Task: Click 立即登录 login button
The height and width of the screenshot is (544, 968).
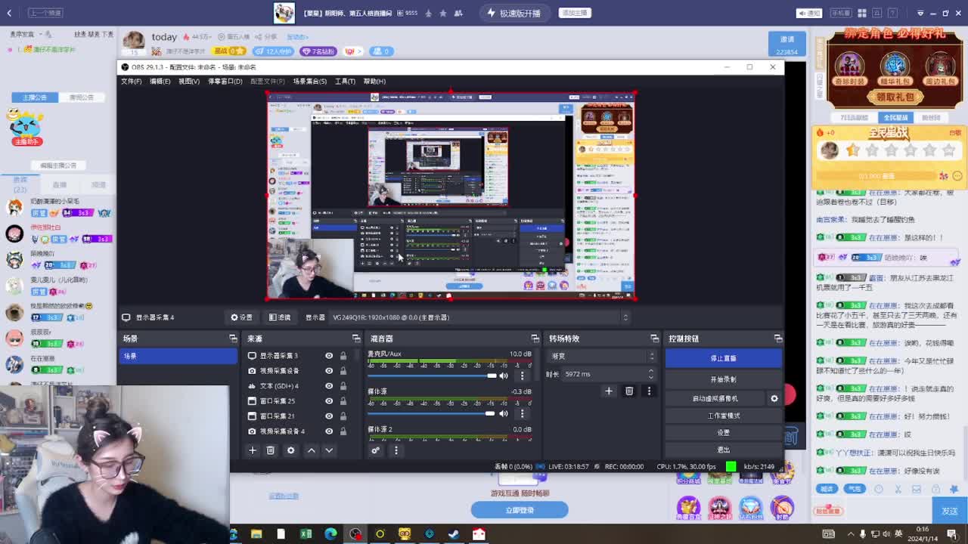Action: (x=520, y=510)
